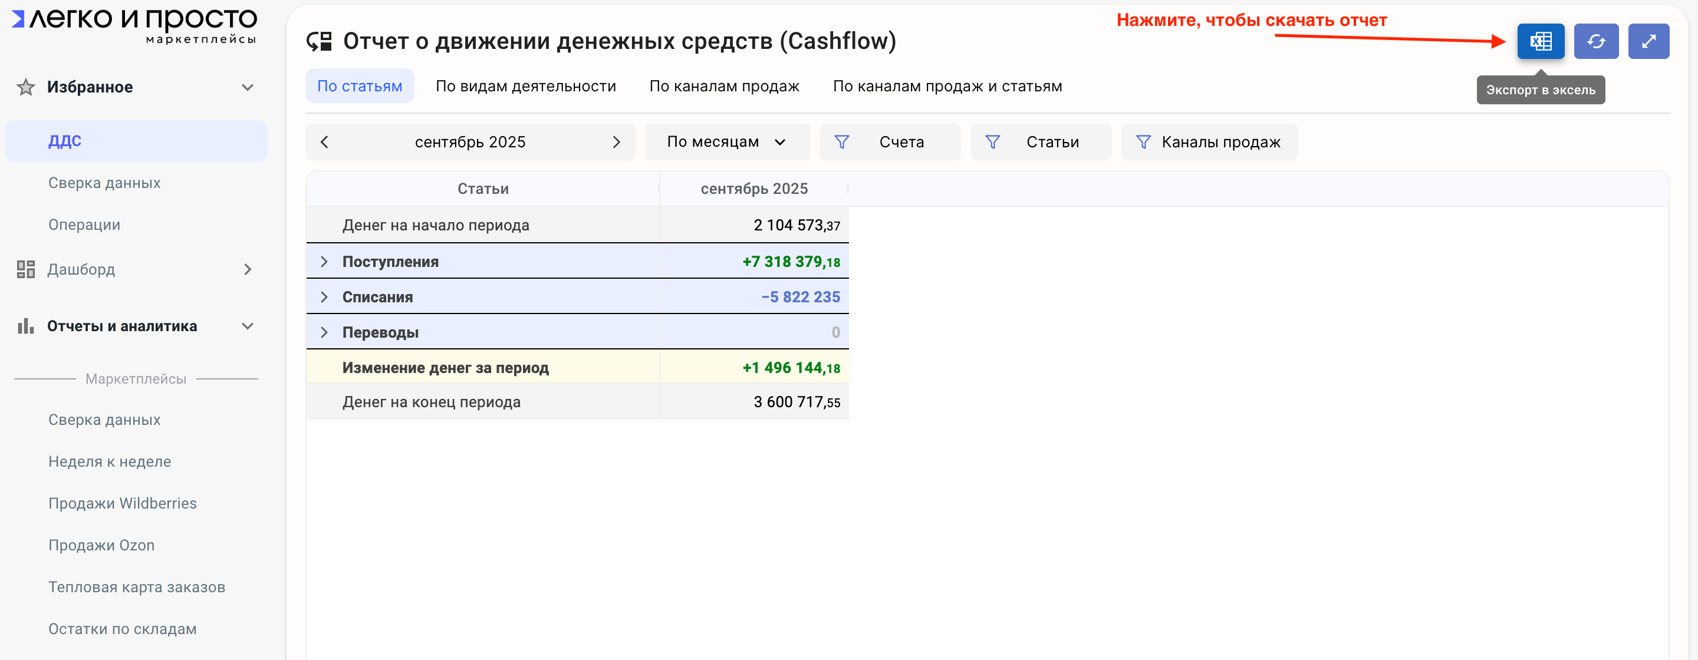Image resolution: width=1698 pixels, height=660 pixels.
Task: Expand the Списания row
Action: [x=324, y=297]
